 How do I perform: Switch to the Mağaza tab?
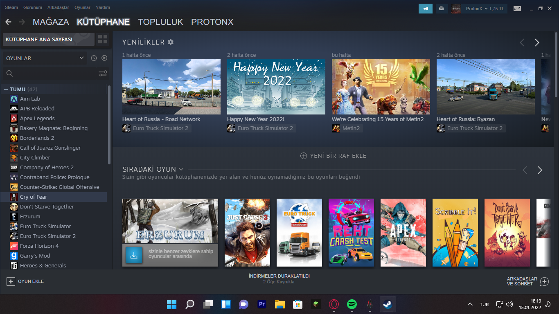click(x=51, y=22)
